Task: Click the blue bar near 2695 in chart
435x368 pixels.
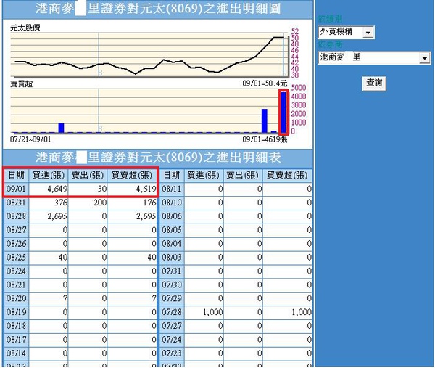Action: (x=265, y=121)
